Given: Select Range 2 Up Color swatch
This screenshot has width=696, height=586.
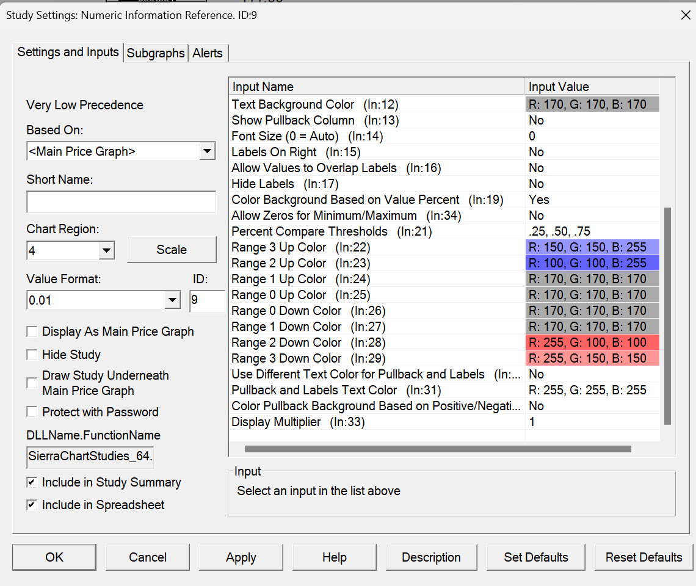Looking at the screenshot, I should tap(592, 263).
